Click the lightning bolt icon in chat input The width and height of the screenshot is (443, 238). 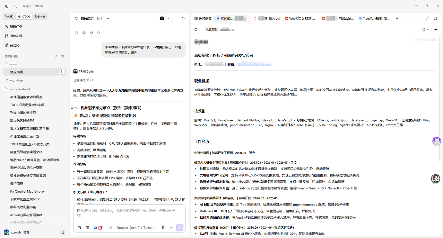pos(110,228)
